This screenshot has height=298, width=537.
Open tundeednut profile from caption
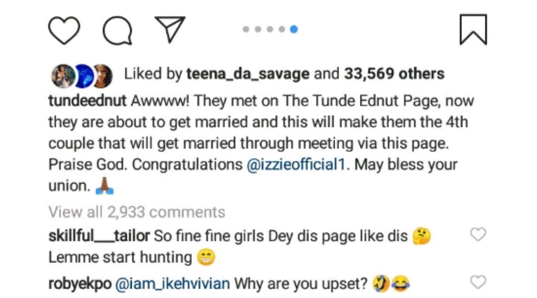click(87, 101)
